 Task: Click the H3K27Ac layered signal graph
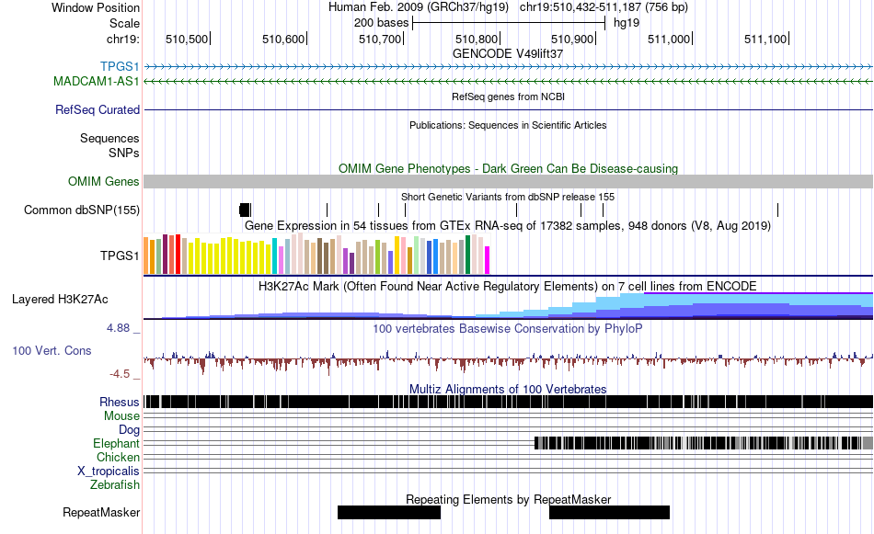508,306
